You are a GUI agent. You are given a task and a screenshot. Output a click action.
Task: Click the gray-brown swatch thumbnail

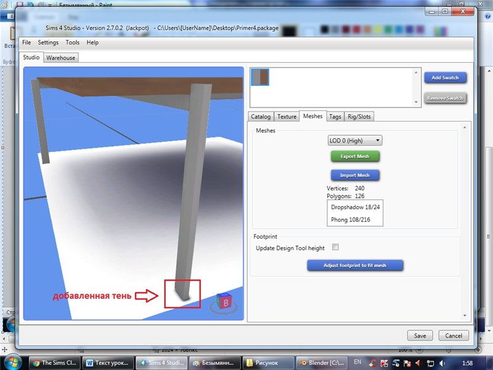[x=260, y=77]
